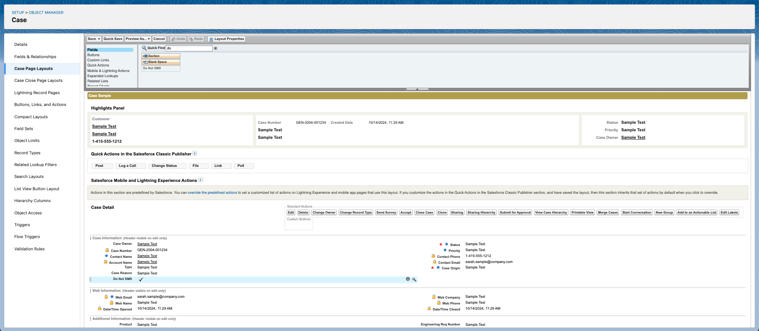Click the Redo arrow icon
This screenshot has width=759, height=331.
click(x=191, y=39)
